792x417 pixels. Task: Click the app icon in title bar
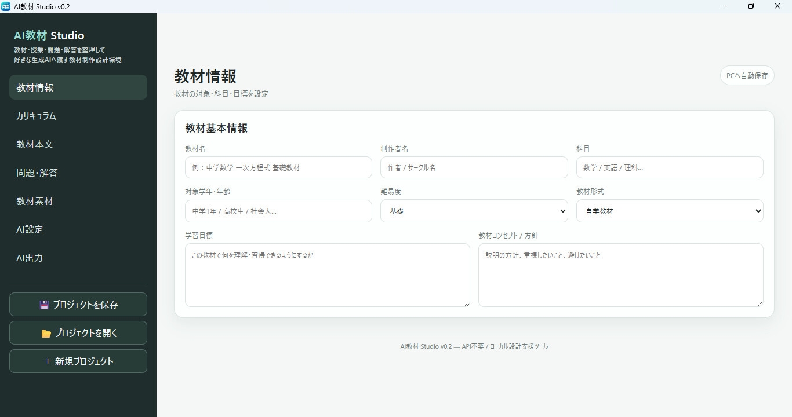click(x=6, y=6)
